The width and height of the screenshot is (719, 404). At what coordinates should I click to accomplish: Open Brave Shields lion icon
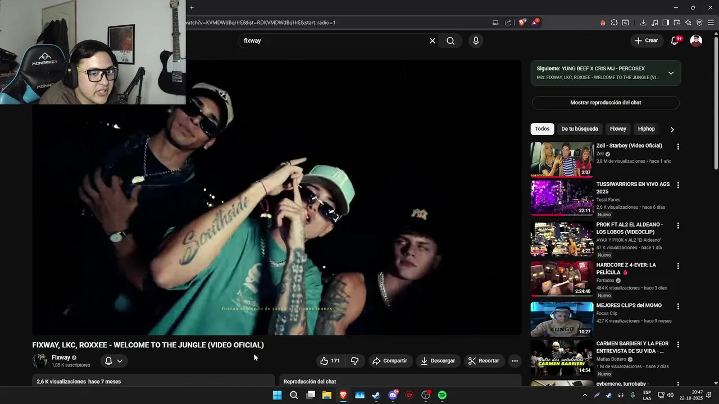click(522, 22)
